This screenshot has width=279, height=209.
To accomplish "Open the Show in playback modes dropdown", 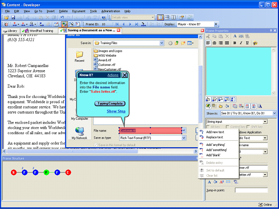I will [x=274, y=113].
